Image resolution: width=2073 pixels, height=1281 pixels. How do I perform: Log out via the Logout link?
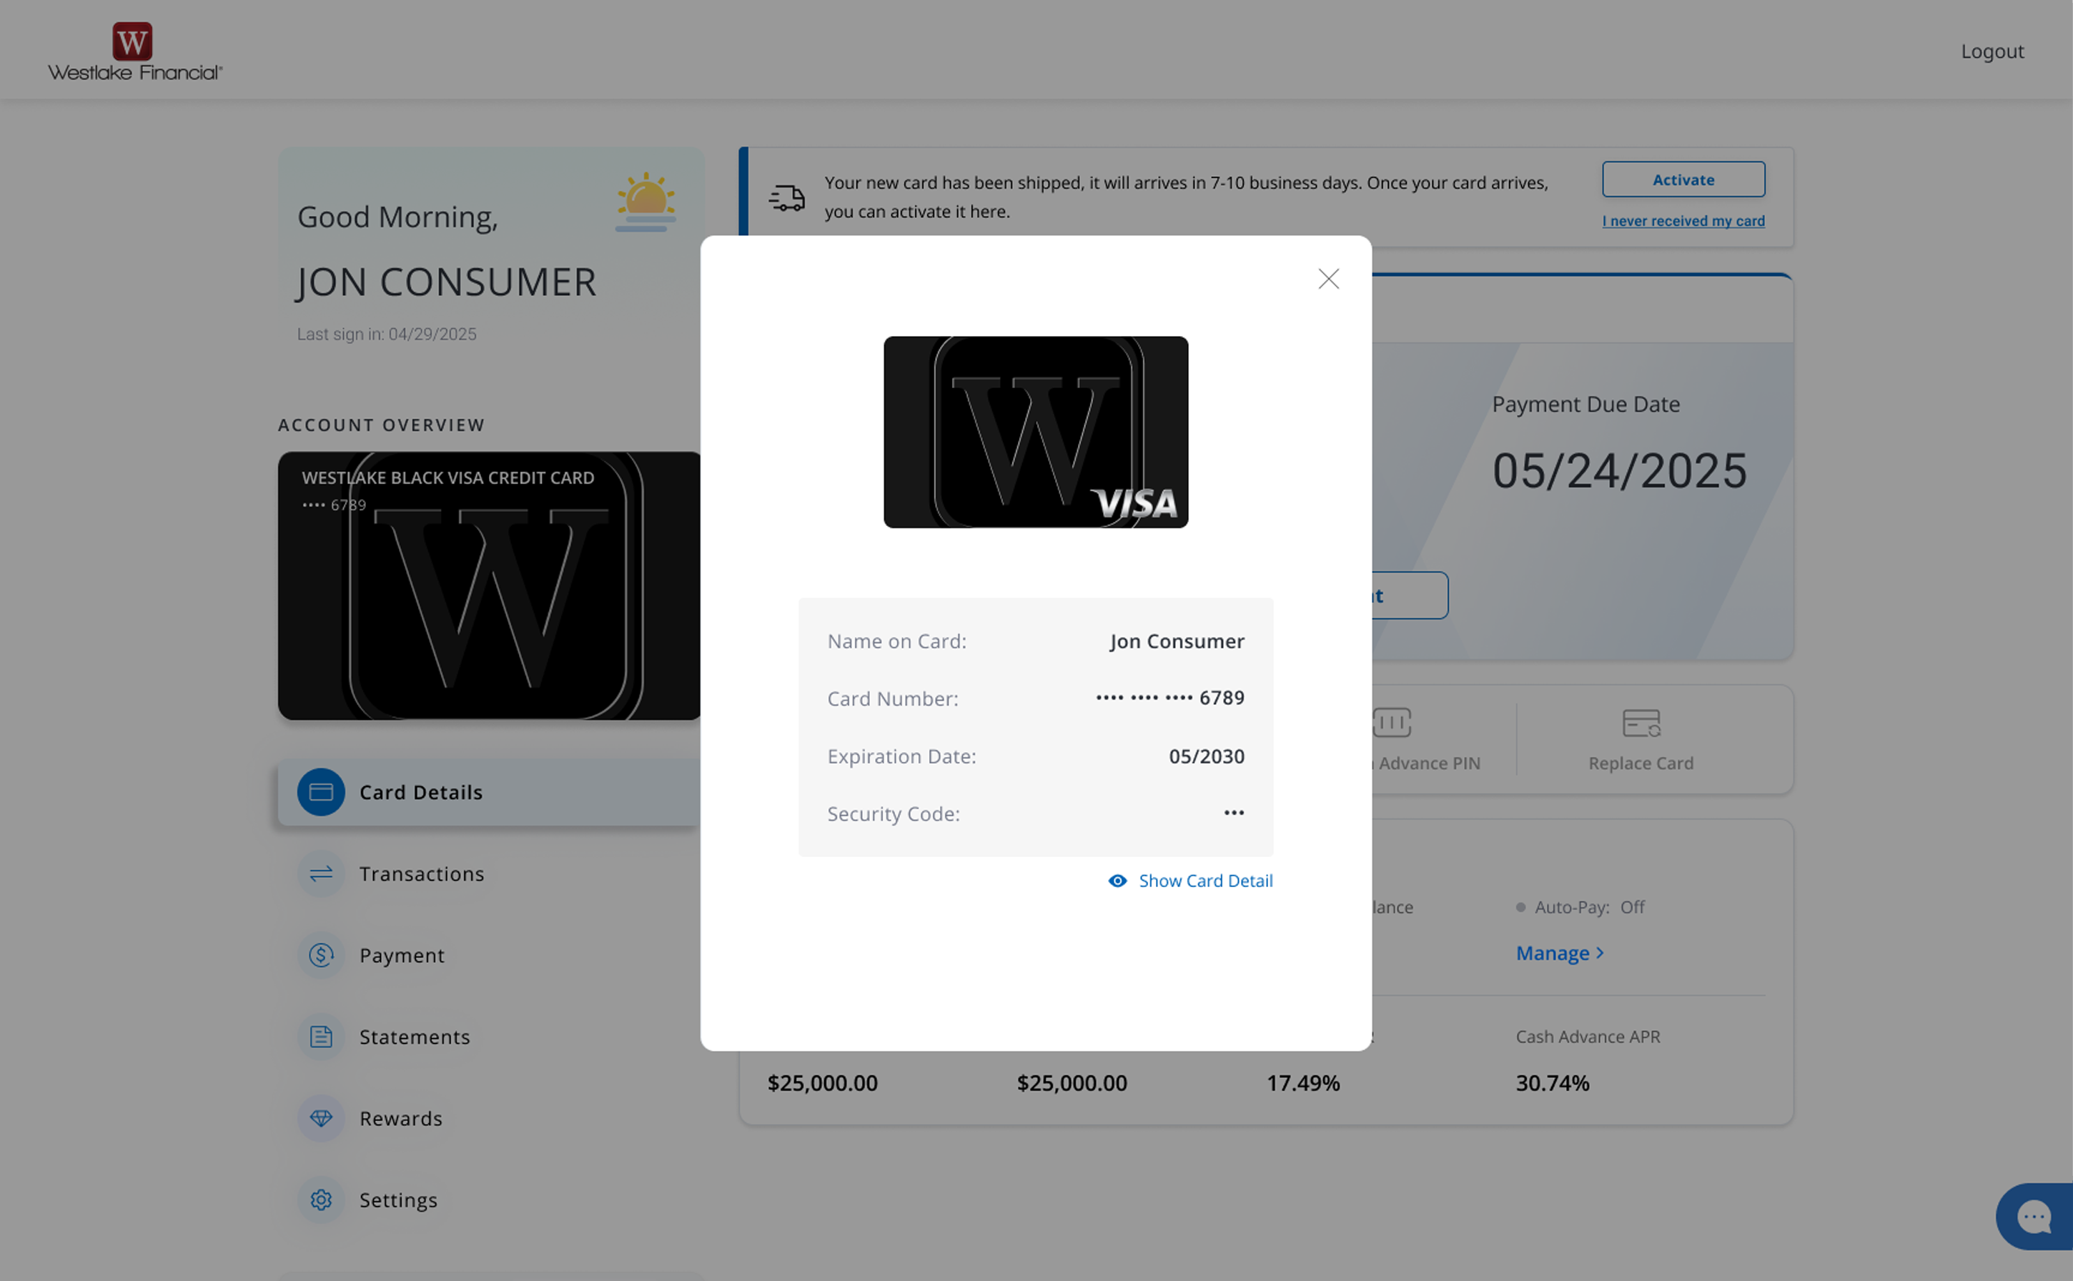point(1992,51)
